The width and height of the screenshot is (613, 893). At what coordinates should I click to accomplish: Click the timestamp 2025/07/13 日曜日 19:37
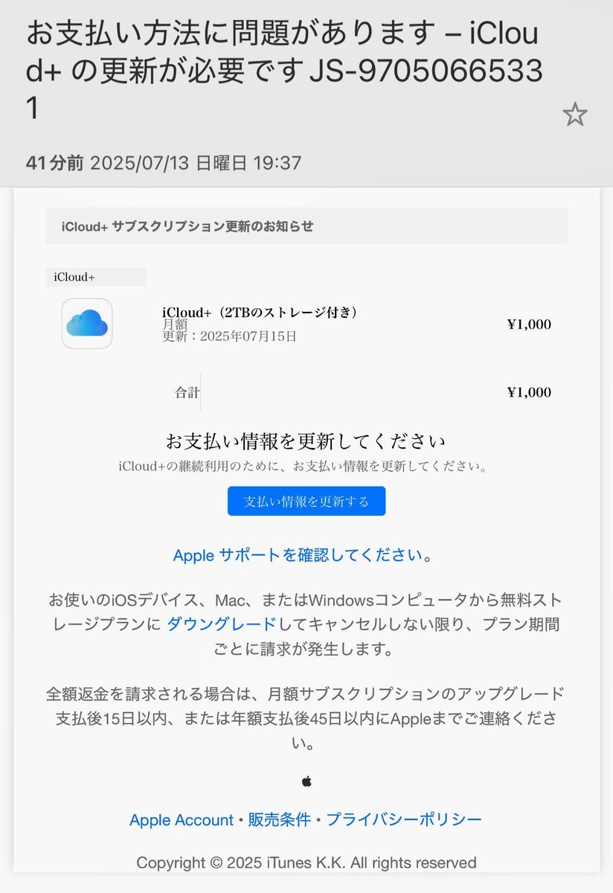[x=195, y=162]
